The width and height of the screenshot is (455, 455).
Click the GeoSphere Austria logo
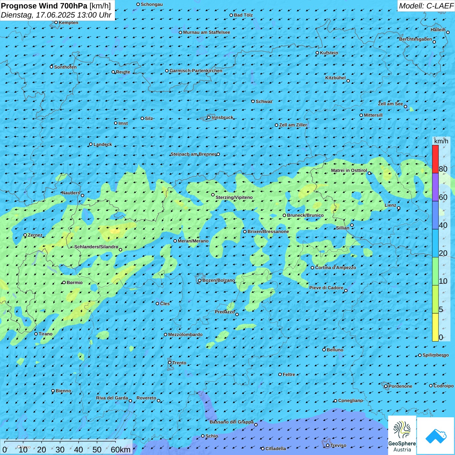402,435
